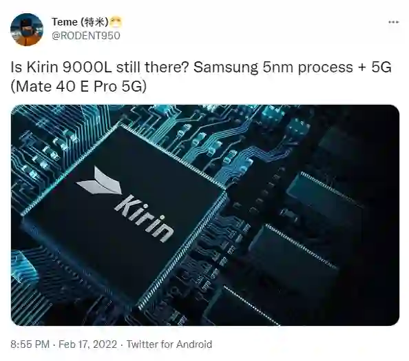
Task: Click the word "Android" in tweet footer
Action: [x=194, y=344]
